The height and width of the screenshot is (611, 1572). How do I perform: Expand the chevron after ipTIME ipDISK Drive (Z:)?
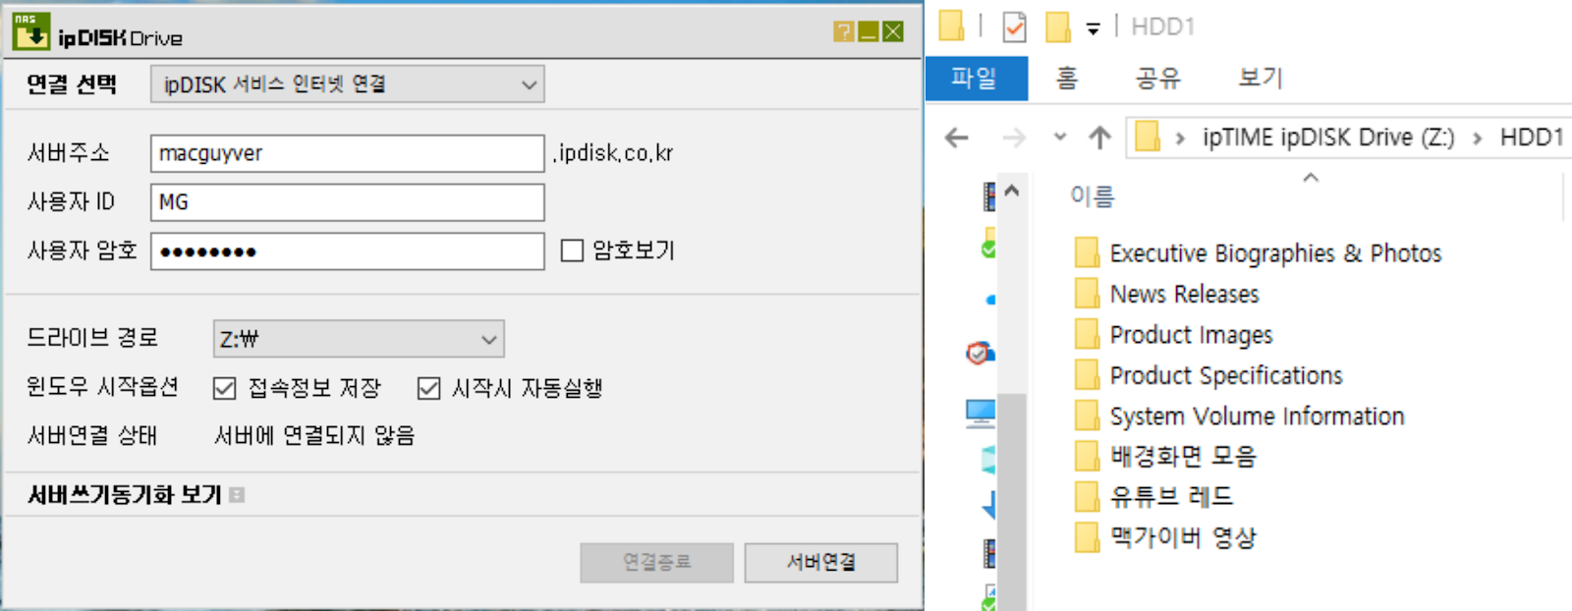click(1477, 139)
